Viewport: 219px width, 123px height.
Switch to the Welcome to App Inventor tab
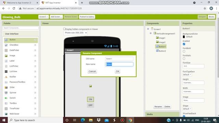coord(19,3)
